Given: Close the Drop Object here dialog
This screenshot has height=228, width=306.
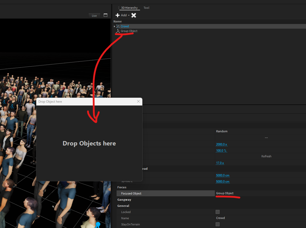Looking at the screenshot, I should (138, 101).
